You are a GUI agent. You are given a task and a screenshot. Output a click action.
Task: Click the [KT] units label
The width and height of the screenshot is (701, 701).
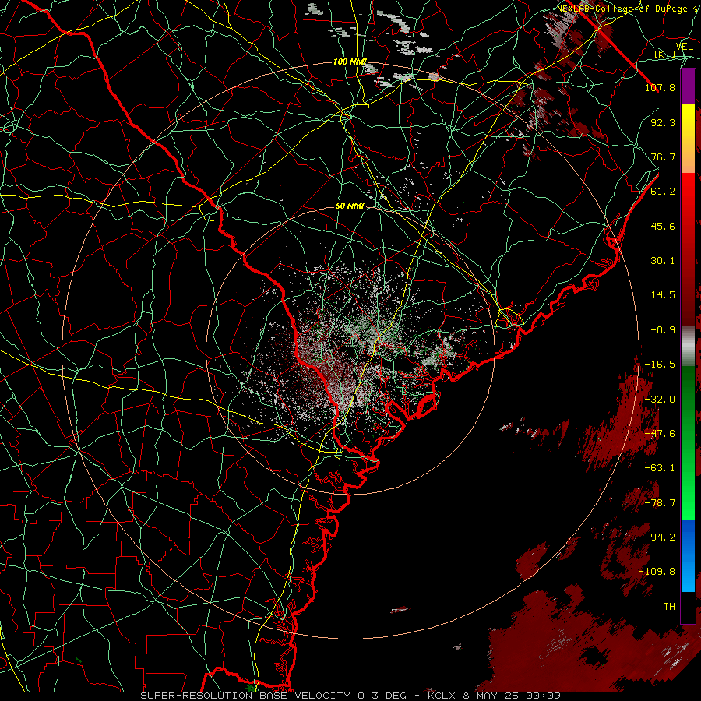click(x=664, y=54)
